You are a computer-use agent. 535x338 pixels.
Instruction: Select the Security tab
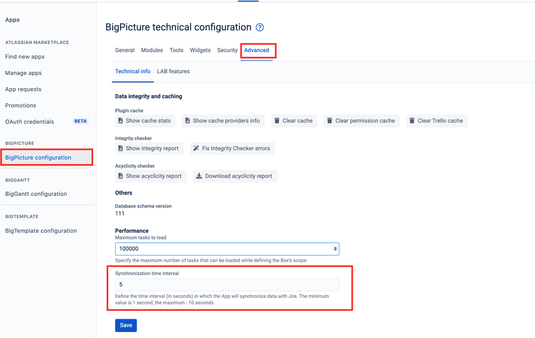(x=227, y=50)
